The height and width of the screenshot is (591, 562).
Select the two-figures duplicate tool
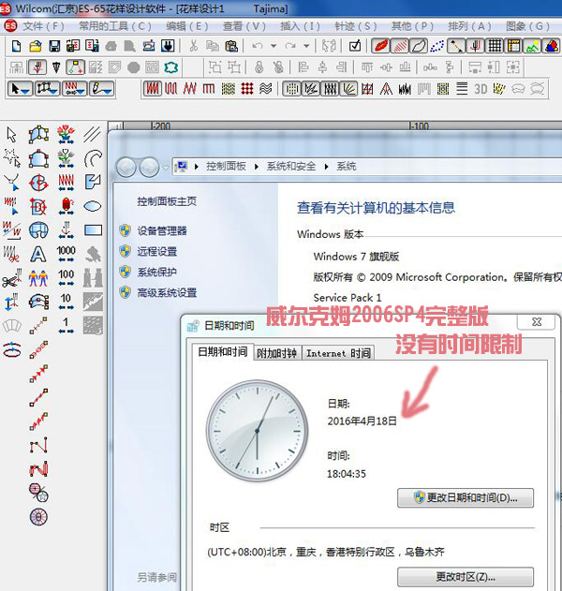point(38,278)
